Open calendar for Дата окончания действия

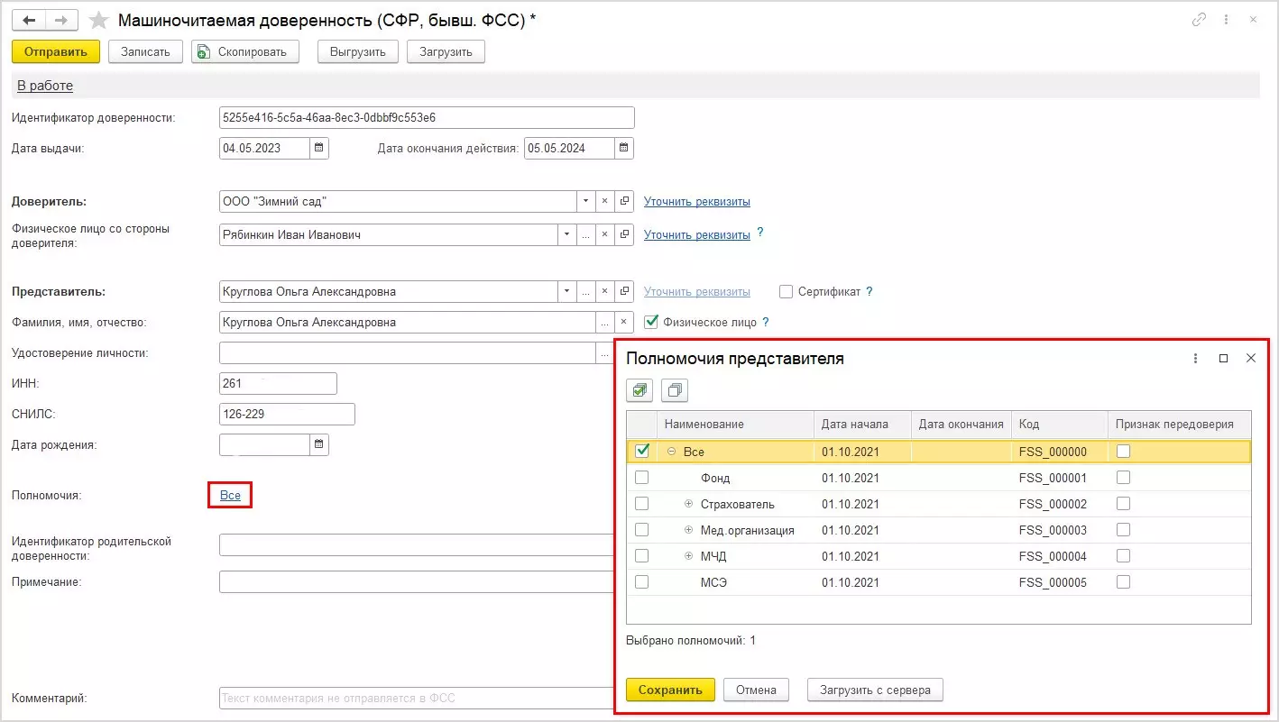pos(624,148)
